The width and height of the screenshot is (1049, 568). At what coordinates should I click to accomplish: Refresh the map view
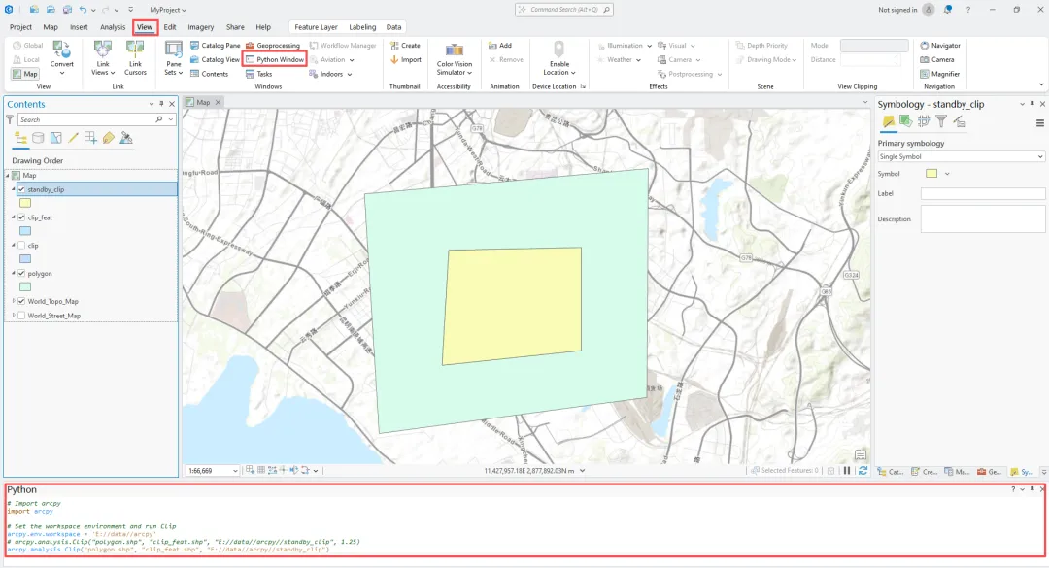click(863, 470)
